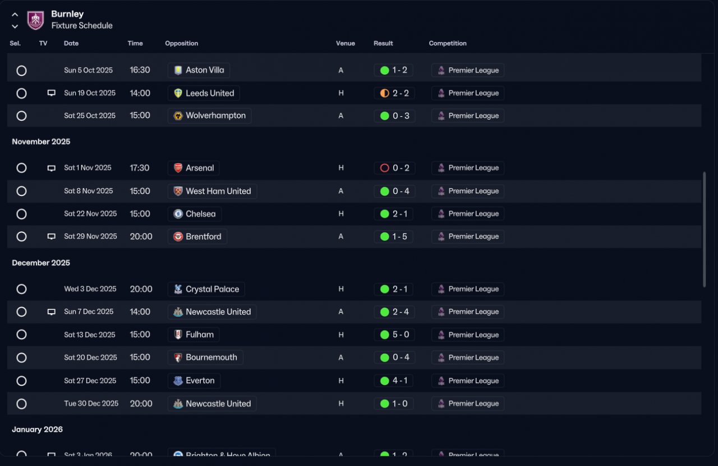
Task: Sort fixtures by Date column header
Action: tap(71, 43)
